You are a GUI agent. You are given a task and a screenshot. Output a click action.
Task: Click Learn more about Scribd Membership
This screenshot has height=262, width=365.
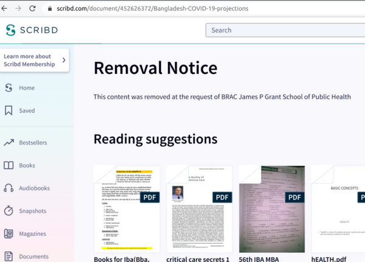click(35, 60)
